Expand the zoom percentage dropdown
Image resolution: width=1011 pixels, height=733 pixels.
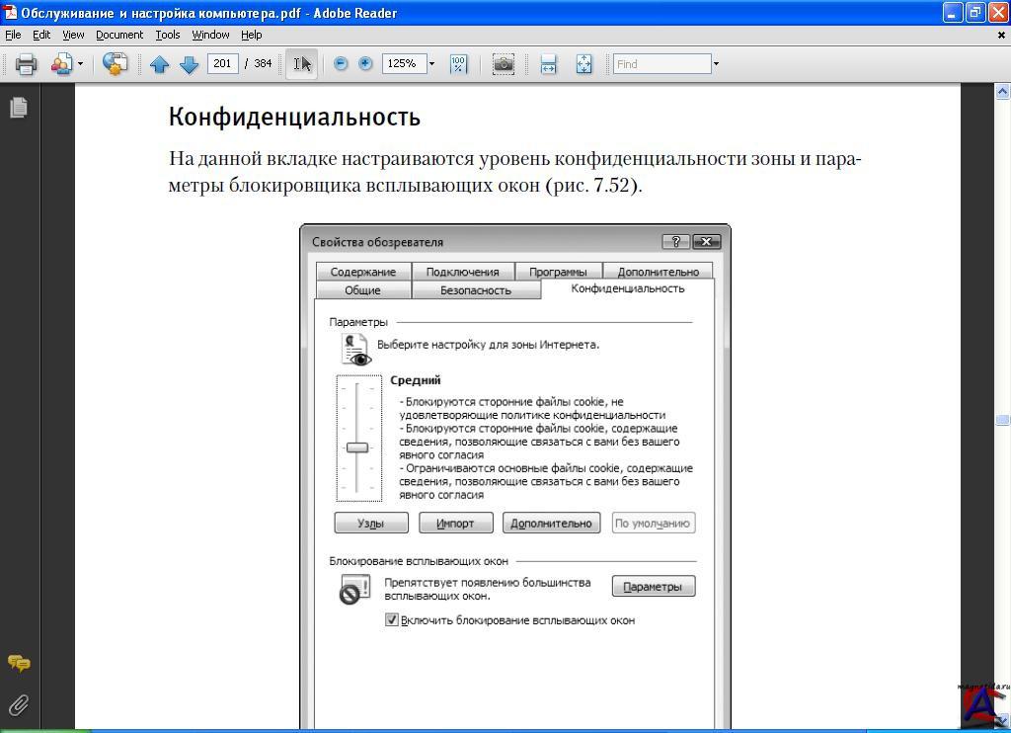(x=431, y=64)
